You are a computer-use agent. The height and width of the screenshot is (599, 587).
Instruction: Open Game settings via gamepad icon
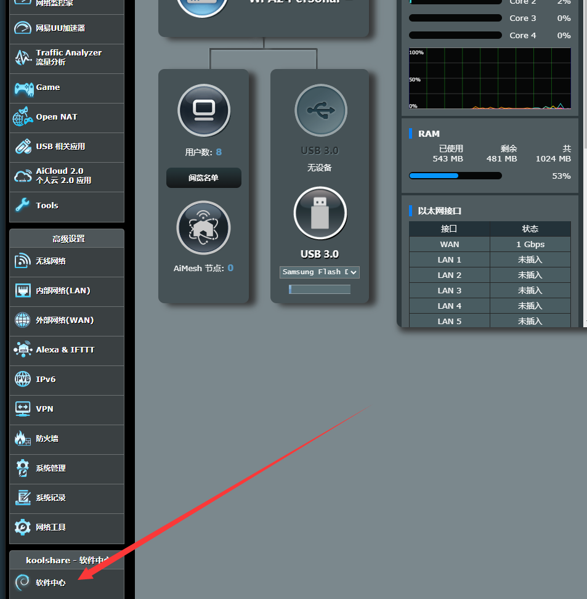[23, 88]
